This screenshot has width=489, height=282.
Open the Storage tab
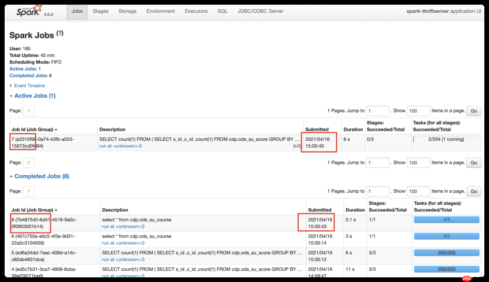[x=127, y=11]
